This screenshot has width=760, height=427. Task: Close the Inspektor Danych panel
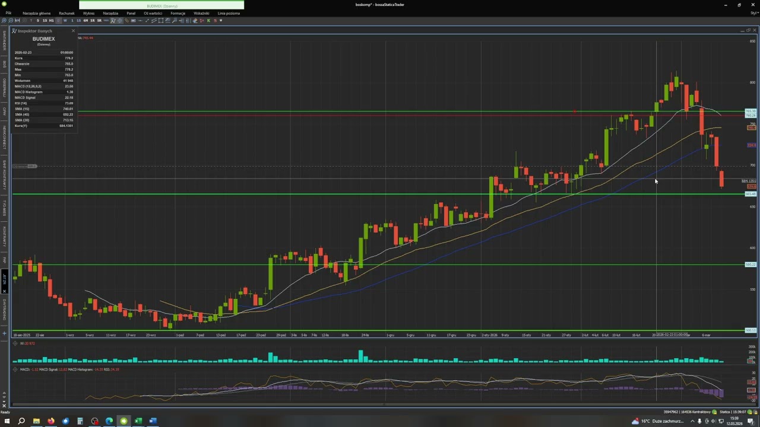point(73,31)
